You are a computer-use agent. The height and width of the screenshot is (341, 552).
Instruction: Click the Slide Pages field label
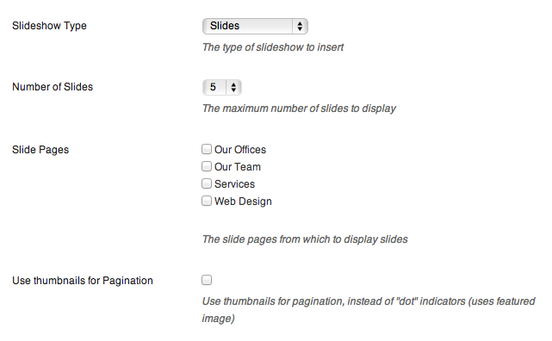[40, 150]
